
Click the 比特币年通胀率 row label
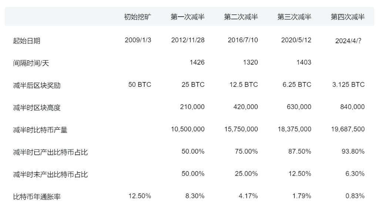[x=37, y=197]
